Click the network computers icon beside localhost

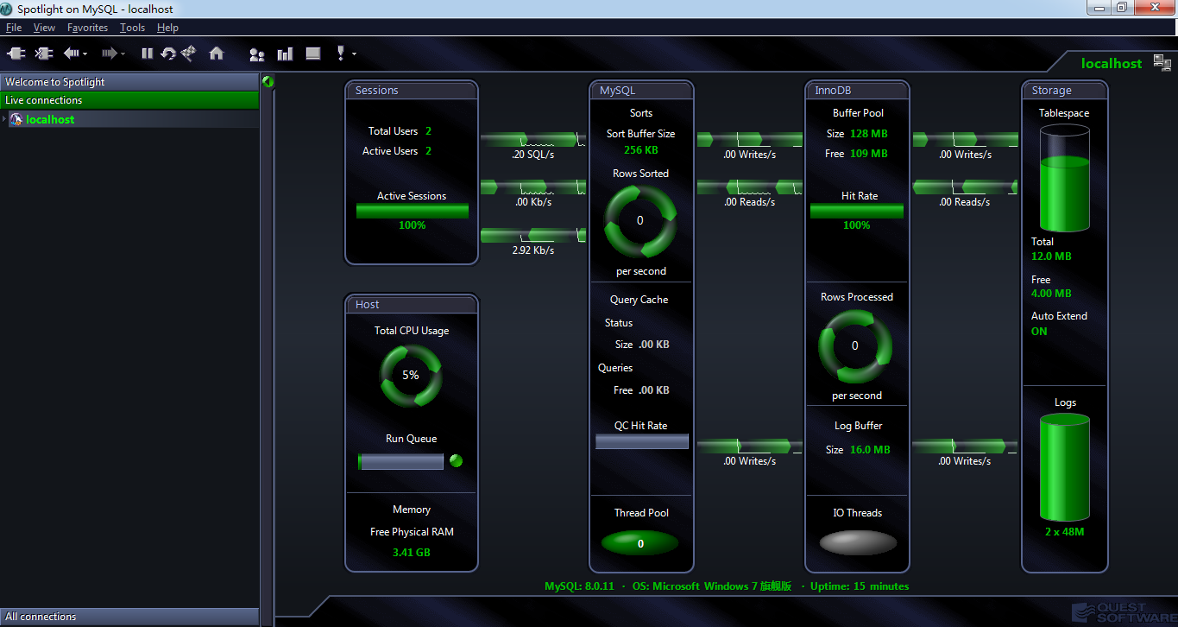coord(1162,63)
